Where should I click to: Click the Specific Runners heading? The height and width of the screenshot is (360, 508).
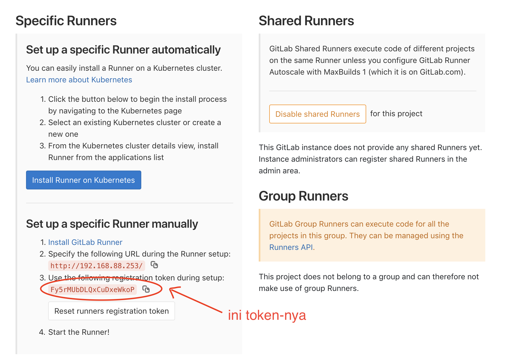(66, 21)
